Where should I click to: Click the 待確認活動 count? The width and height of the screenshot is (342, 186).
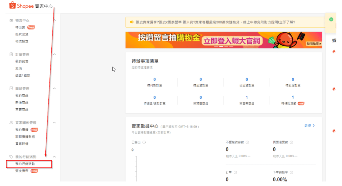pos(293,97)
